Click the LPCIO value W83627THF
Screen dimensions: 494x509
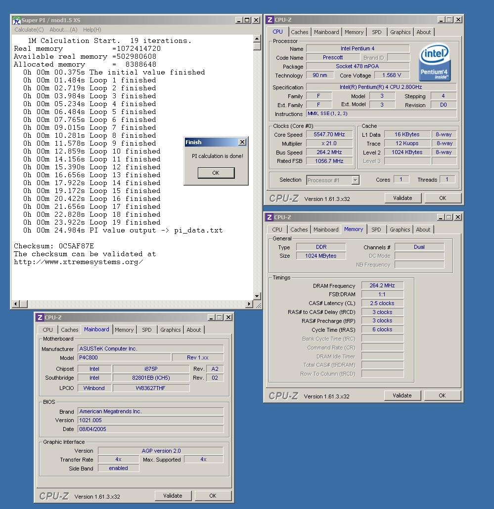151,388
